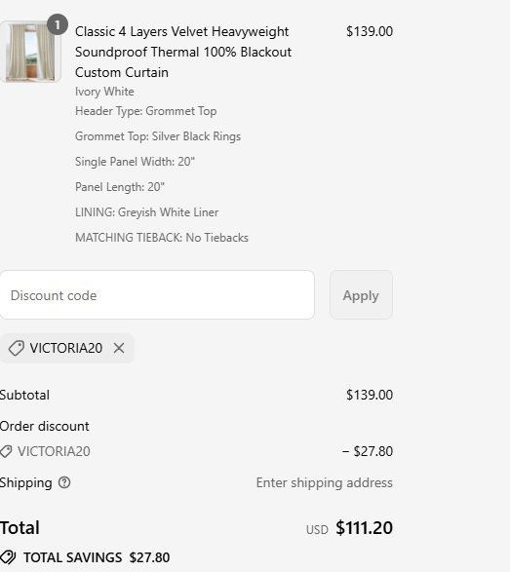
Task: Click the $139.00 product price
Action: pos(370,31)
